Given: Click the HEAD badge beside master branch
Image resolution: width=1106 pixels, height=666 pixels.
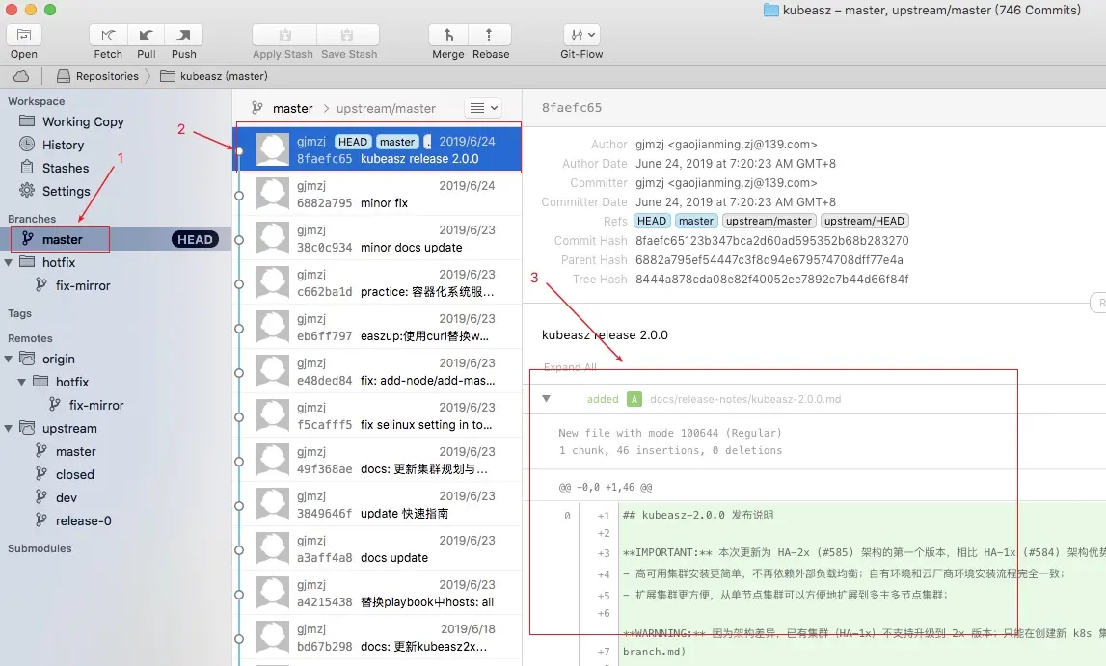Looking at the screenshot, I should tap(196, 240).
